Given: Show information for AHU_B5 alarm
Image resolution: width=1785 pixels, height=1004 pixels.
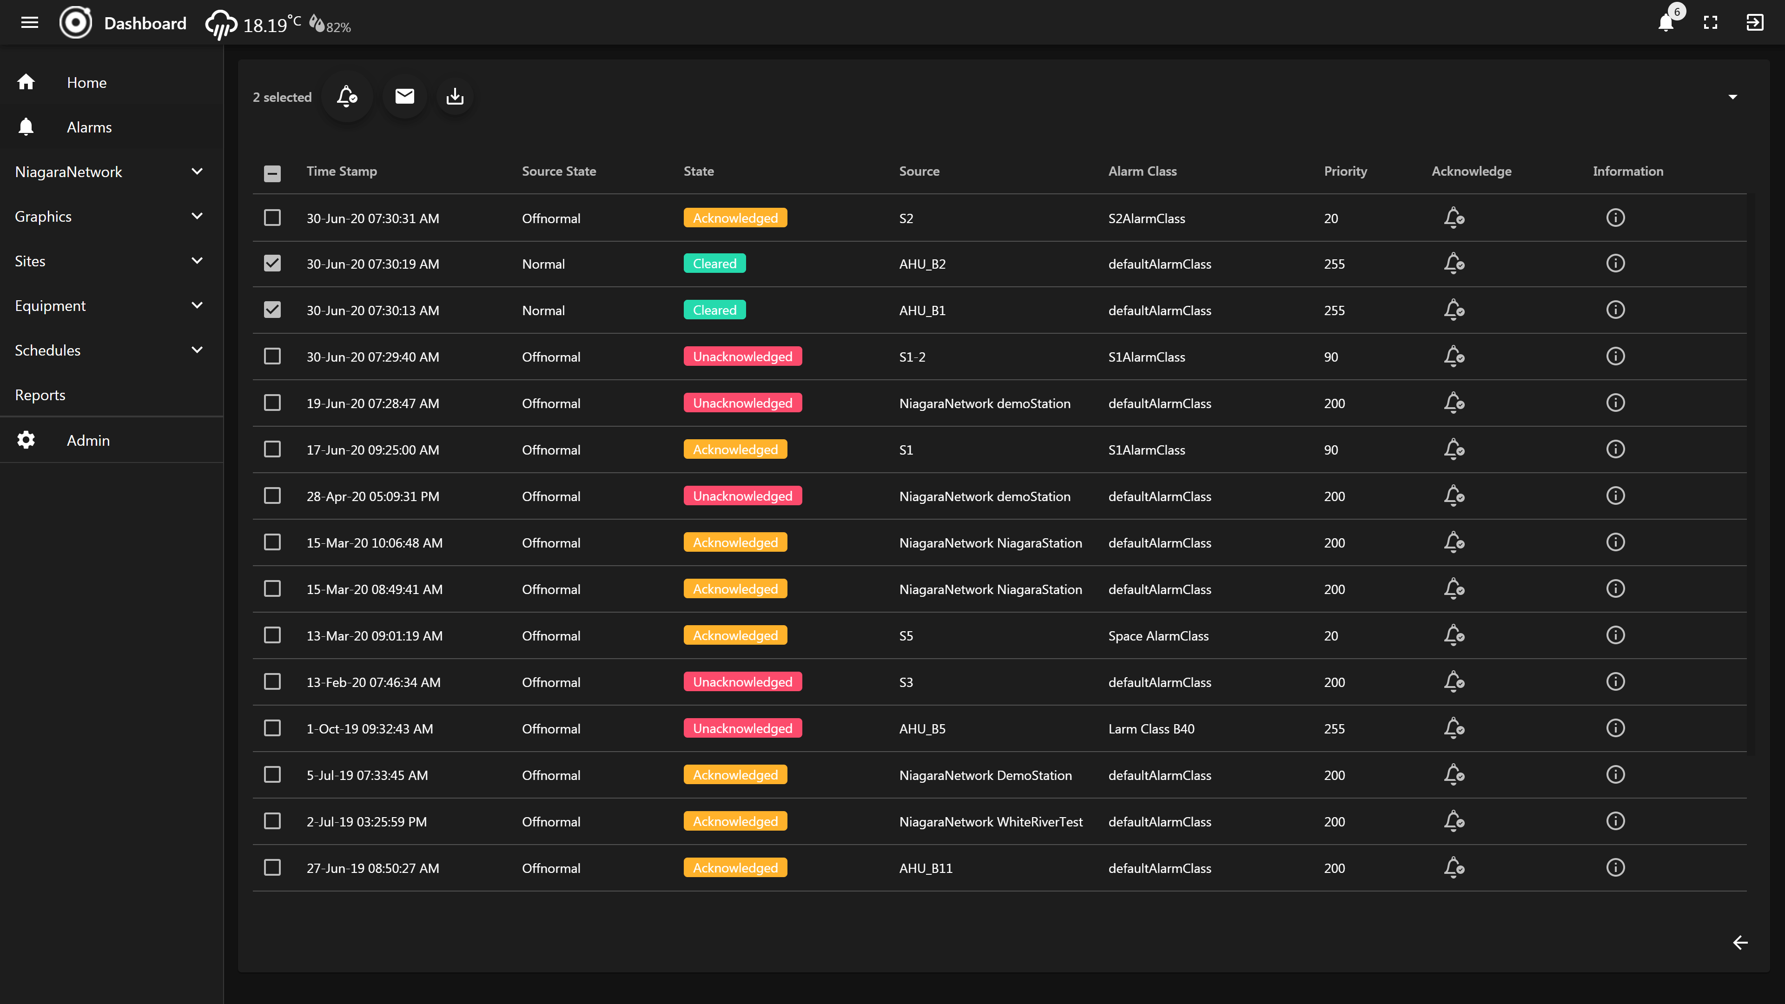Looking at the screenshot, I should coord(1615,728).
